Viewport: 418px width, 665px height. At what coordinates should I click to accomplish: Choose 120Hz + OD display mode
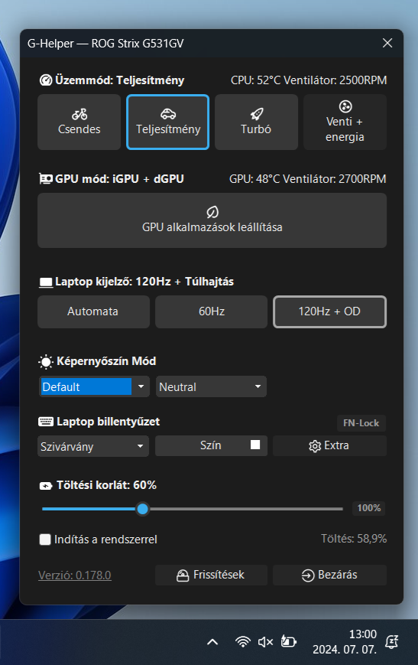coord(329,311)
